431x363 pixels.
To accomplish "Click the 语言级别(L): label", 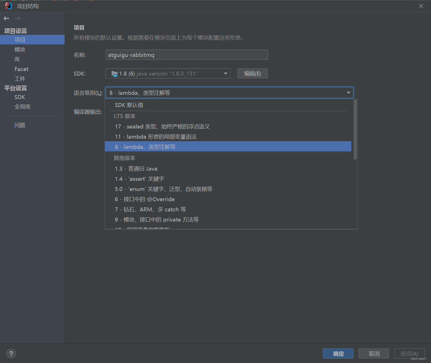I will (x=88, y=93).
